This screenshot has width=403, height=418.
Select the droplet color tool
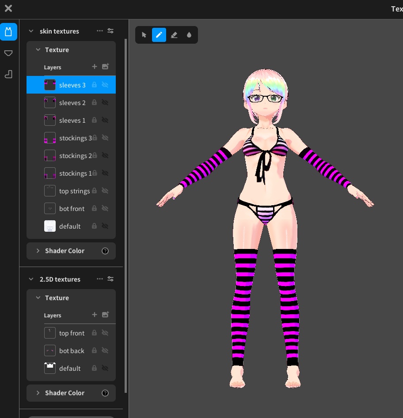pyautogui.click(x=189, y=35)
